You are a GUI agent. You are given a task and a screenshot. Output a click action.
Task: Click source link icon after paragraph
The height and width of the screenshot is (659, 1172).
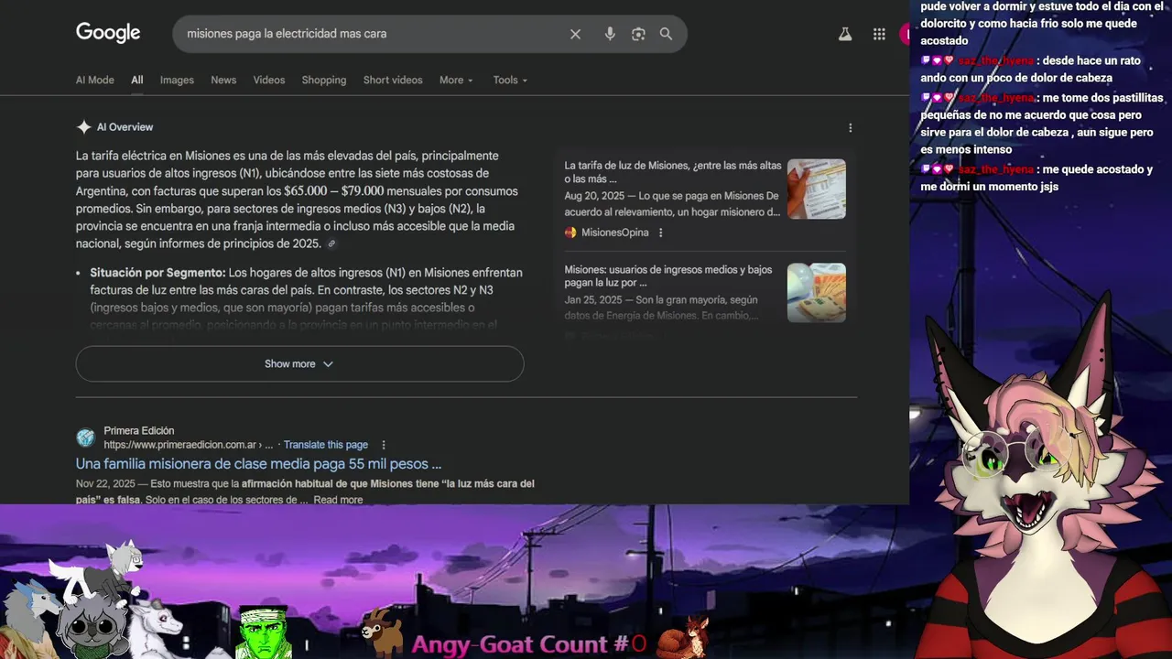coord(331,244)
